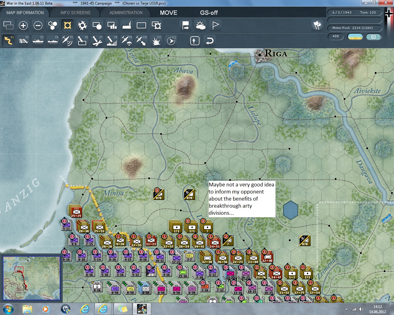Click the yellow wheat field weather swatch
394x315 pixels.
coord(355,37)
